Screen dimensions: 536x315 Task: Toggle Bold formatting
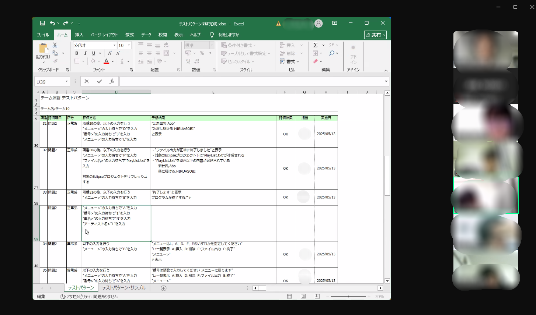click(77, 53)
